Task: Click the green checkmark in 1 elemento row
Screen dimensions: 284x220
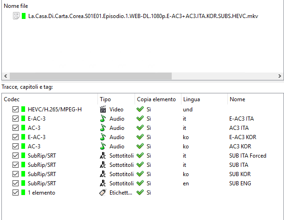Action: tap(140, 192)
